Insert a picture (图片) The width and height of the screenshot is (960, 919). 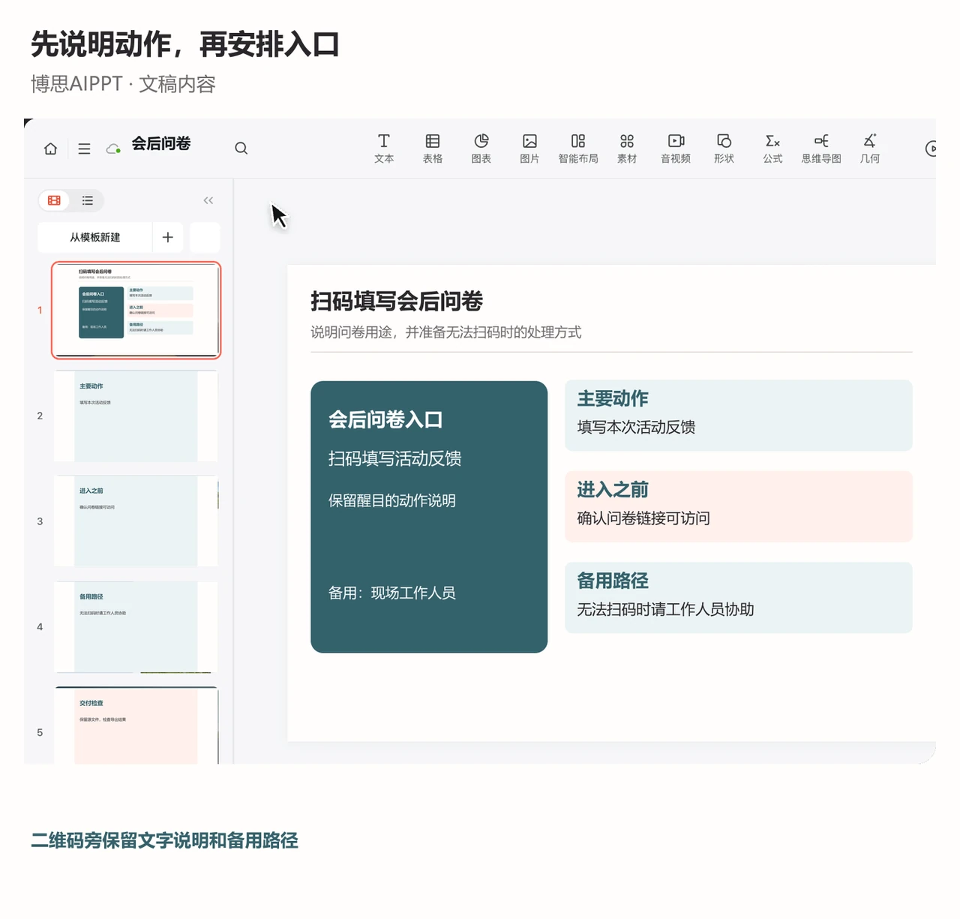click(529, 149)
